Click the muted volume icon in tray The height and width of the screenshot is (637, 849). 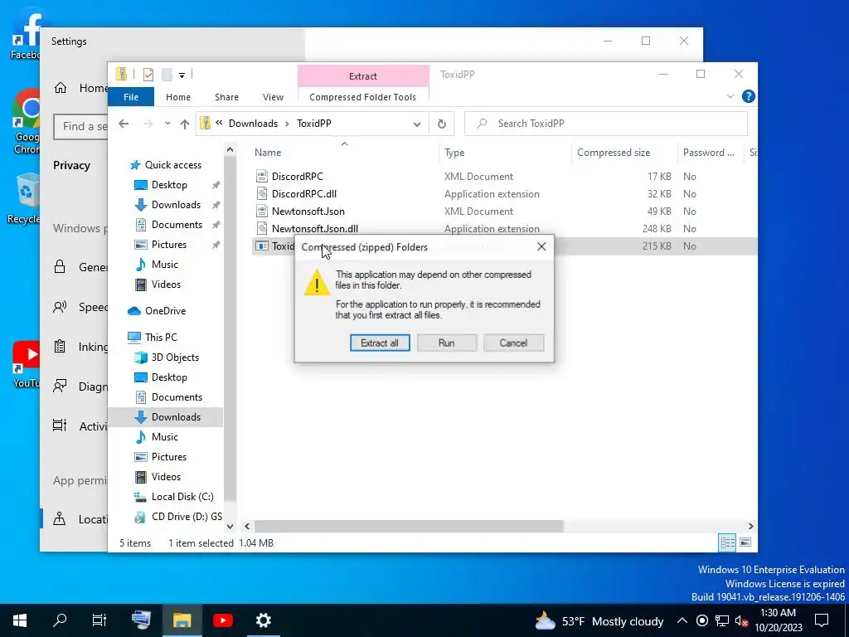click(741, 620)
